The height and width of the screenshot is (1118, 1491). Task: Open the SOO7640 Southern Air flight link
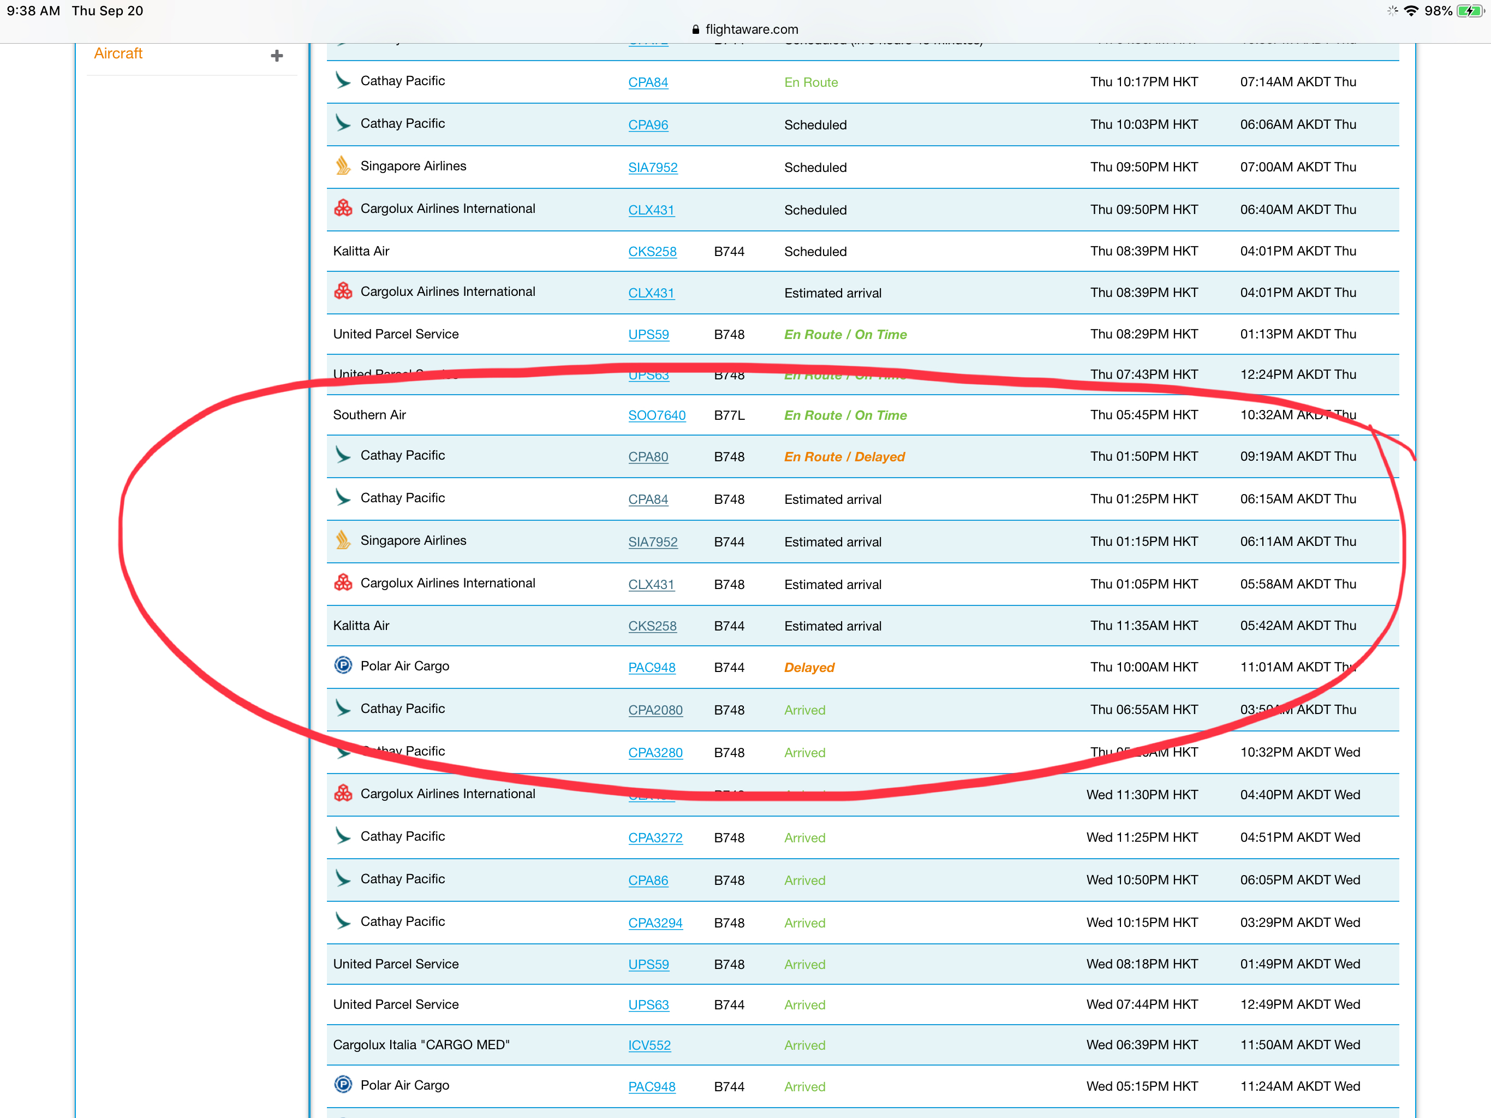[657, 415]
